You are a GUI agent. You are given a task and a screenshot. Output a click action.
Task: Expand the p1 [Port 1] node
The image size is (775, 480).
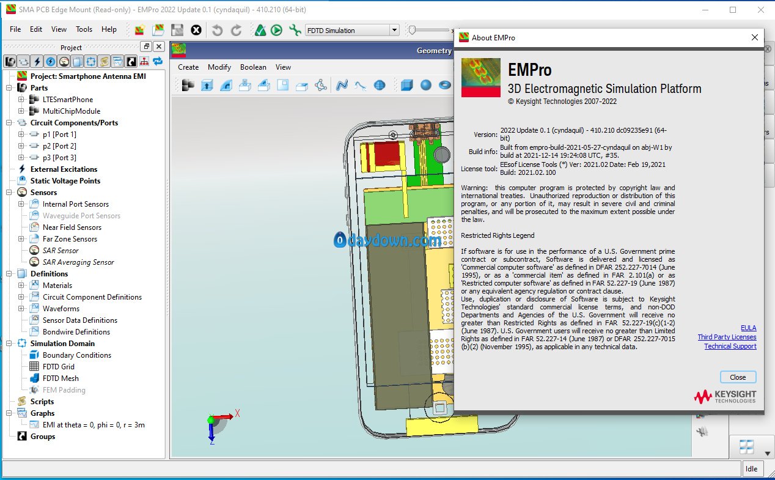point(21,135)
